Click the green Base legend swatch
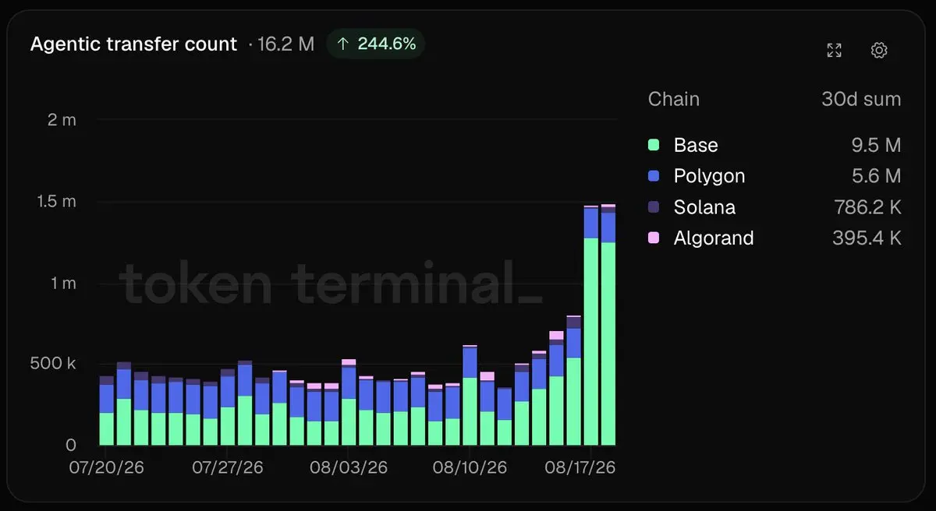Viewport: 936px width, 511px height. point(654,145)
